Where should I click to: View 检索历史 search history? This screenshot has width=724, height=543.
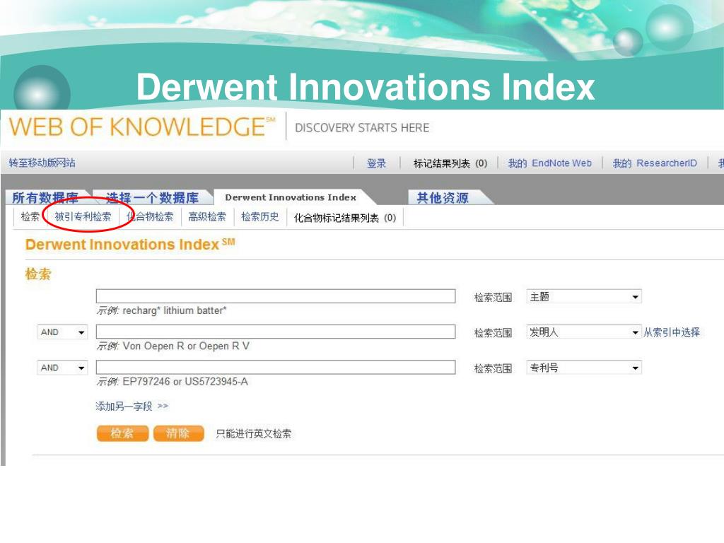pyautogui.click(x=260, y=216)
